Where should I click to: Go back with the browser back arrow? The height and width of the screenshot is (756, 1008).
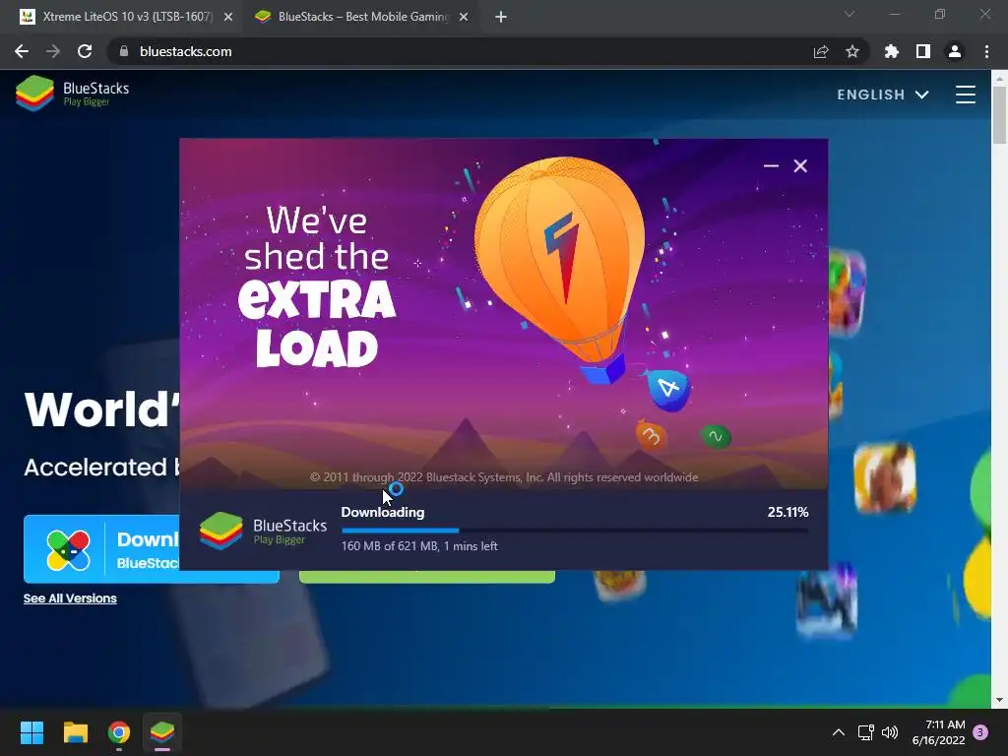(22, 51)
